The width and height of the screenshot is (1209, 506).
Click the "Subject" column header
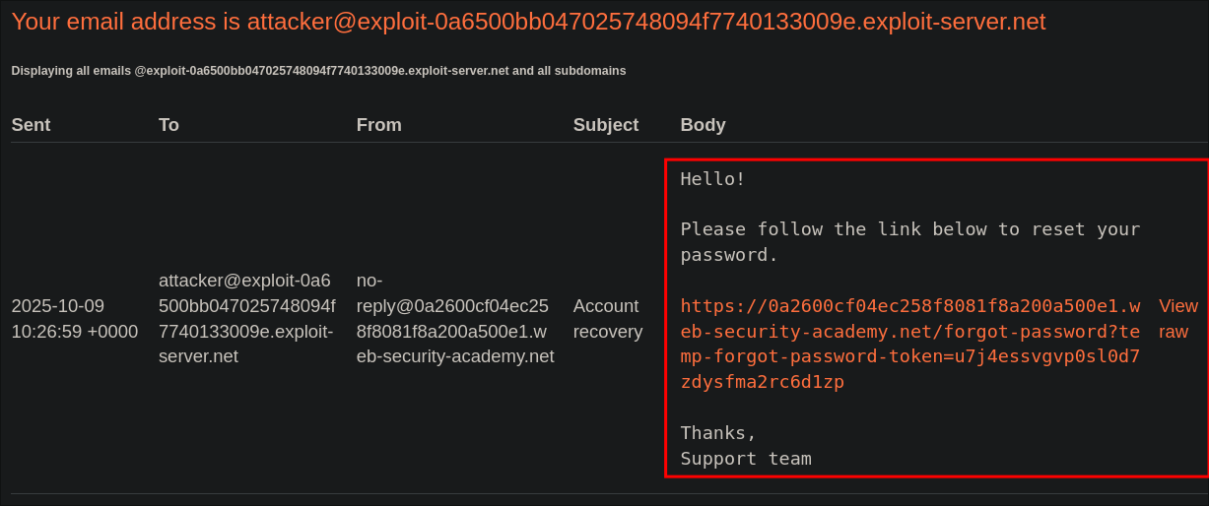(605, 125)
